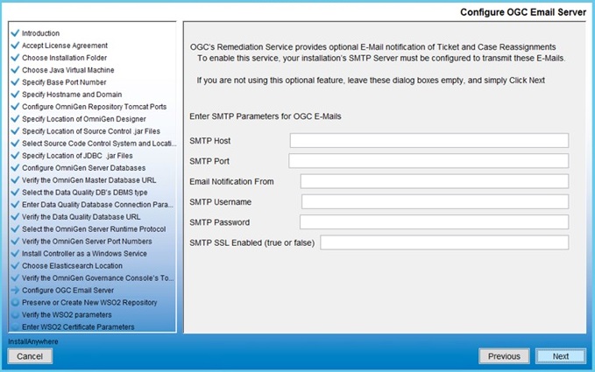595x372 pixels.
Task: Focus the SMTP Host input field
Action: point(429,140)
